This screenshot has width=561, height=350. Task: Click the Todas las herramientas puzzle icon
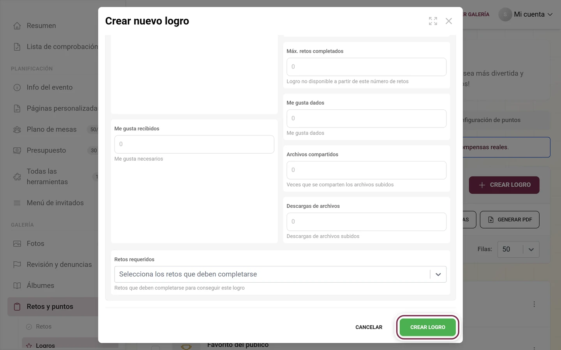point(17,177)
